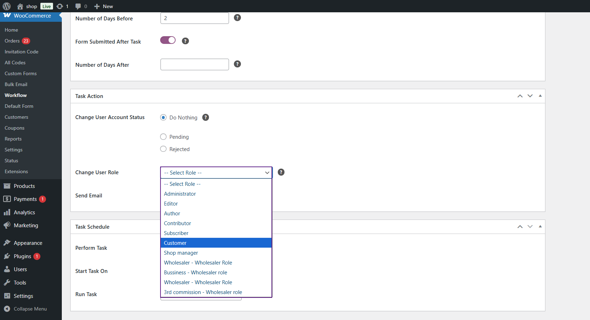Click help icon beside Form Submitted toggle
The width and height of the screenshot is (590, 320).
(185, 41)
